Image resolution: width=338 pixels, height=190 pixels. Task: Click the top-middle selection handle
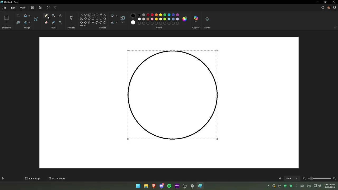click(172, 51)
